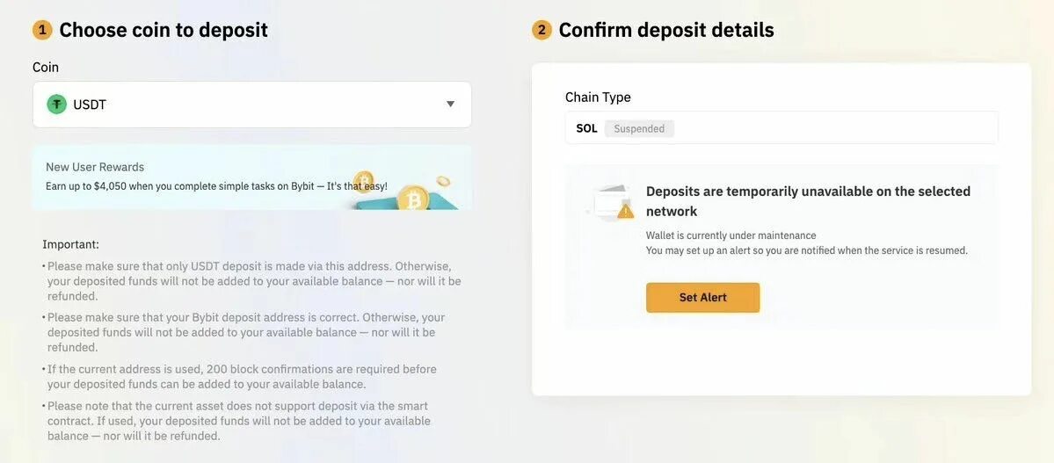
Task: Open the New User Rewards banner
Action: [252, 177]
